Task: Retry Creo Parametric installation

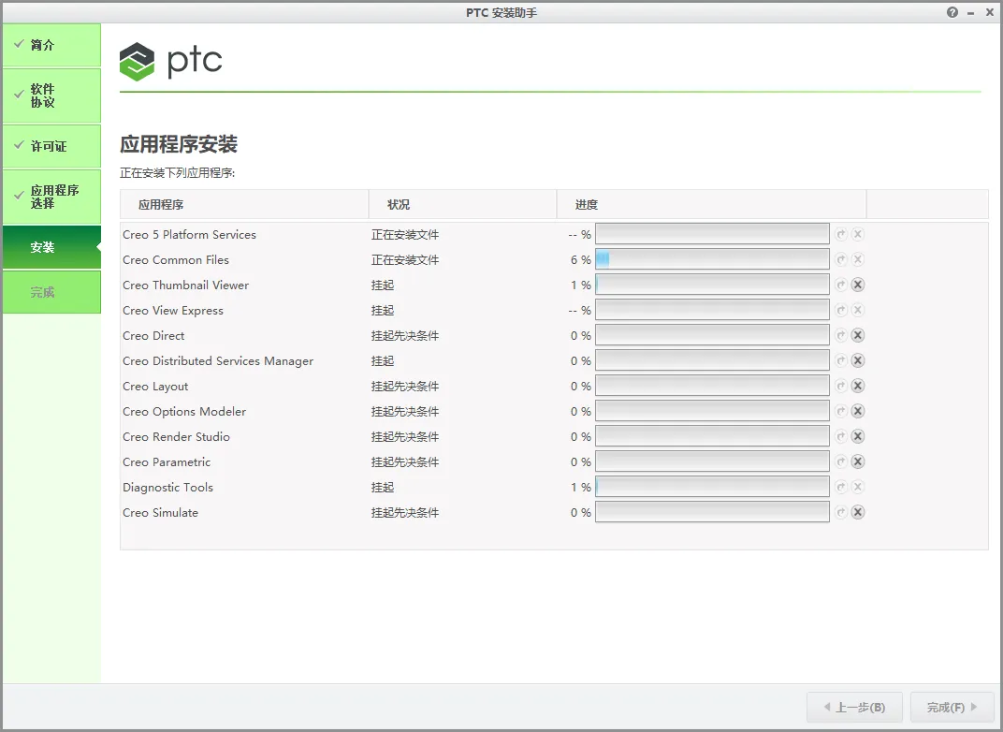Action: tap(841, 461)
